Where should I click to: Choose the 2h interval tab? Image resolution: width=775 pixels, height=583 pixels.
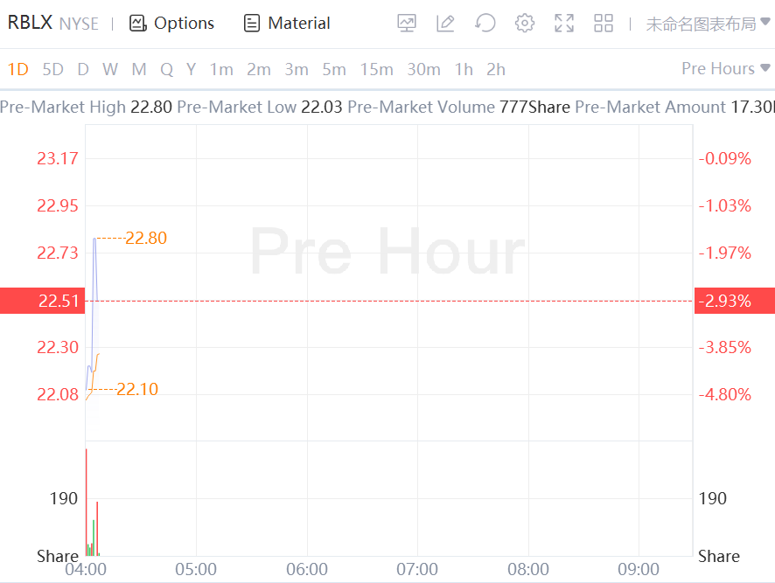[496, 69]
